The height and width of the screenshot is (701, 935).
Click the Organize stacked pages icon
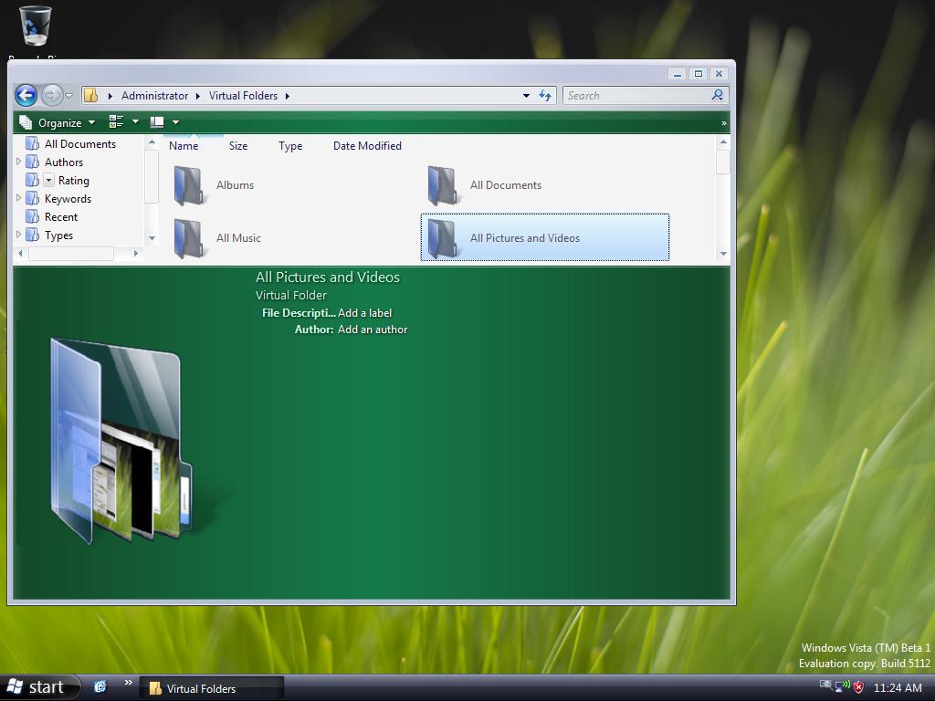pos(26,122)
